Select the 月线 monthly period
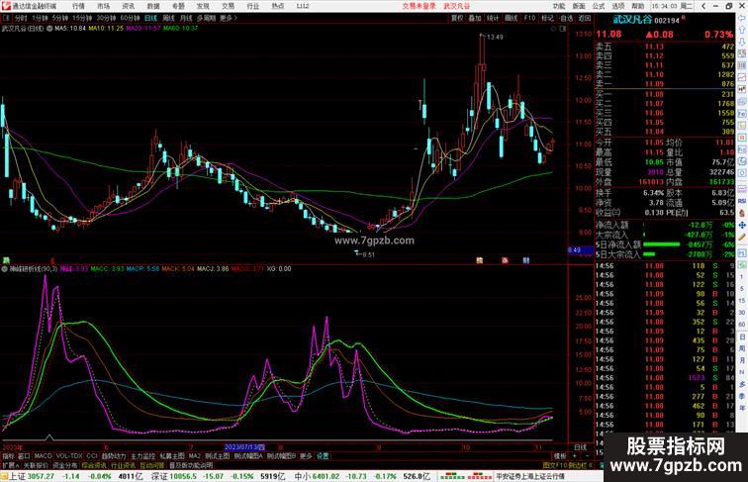Image resolution: width=748 pixels, height=482 pixels. click(x=186, y=18)
